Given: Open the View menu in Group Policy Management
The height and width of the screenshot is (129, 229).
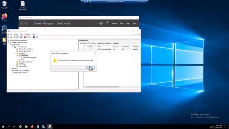Looking at the screenshot, I should click(x=21, y=34).
